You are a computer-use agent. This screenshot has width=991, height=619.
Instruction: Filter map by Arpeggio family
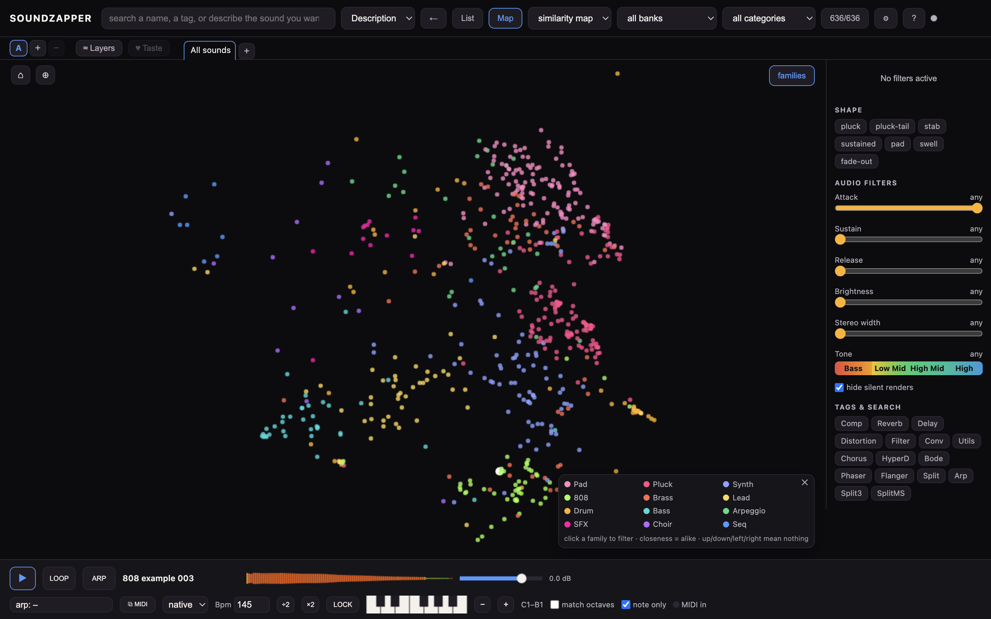click(x=744, y=511)
